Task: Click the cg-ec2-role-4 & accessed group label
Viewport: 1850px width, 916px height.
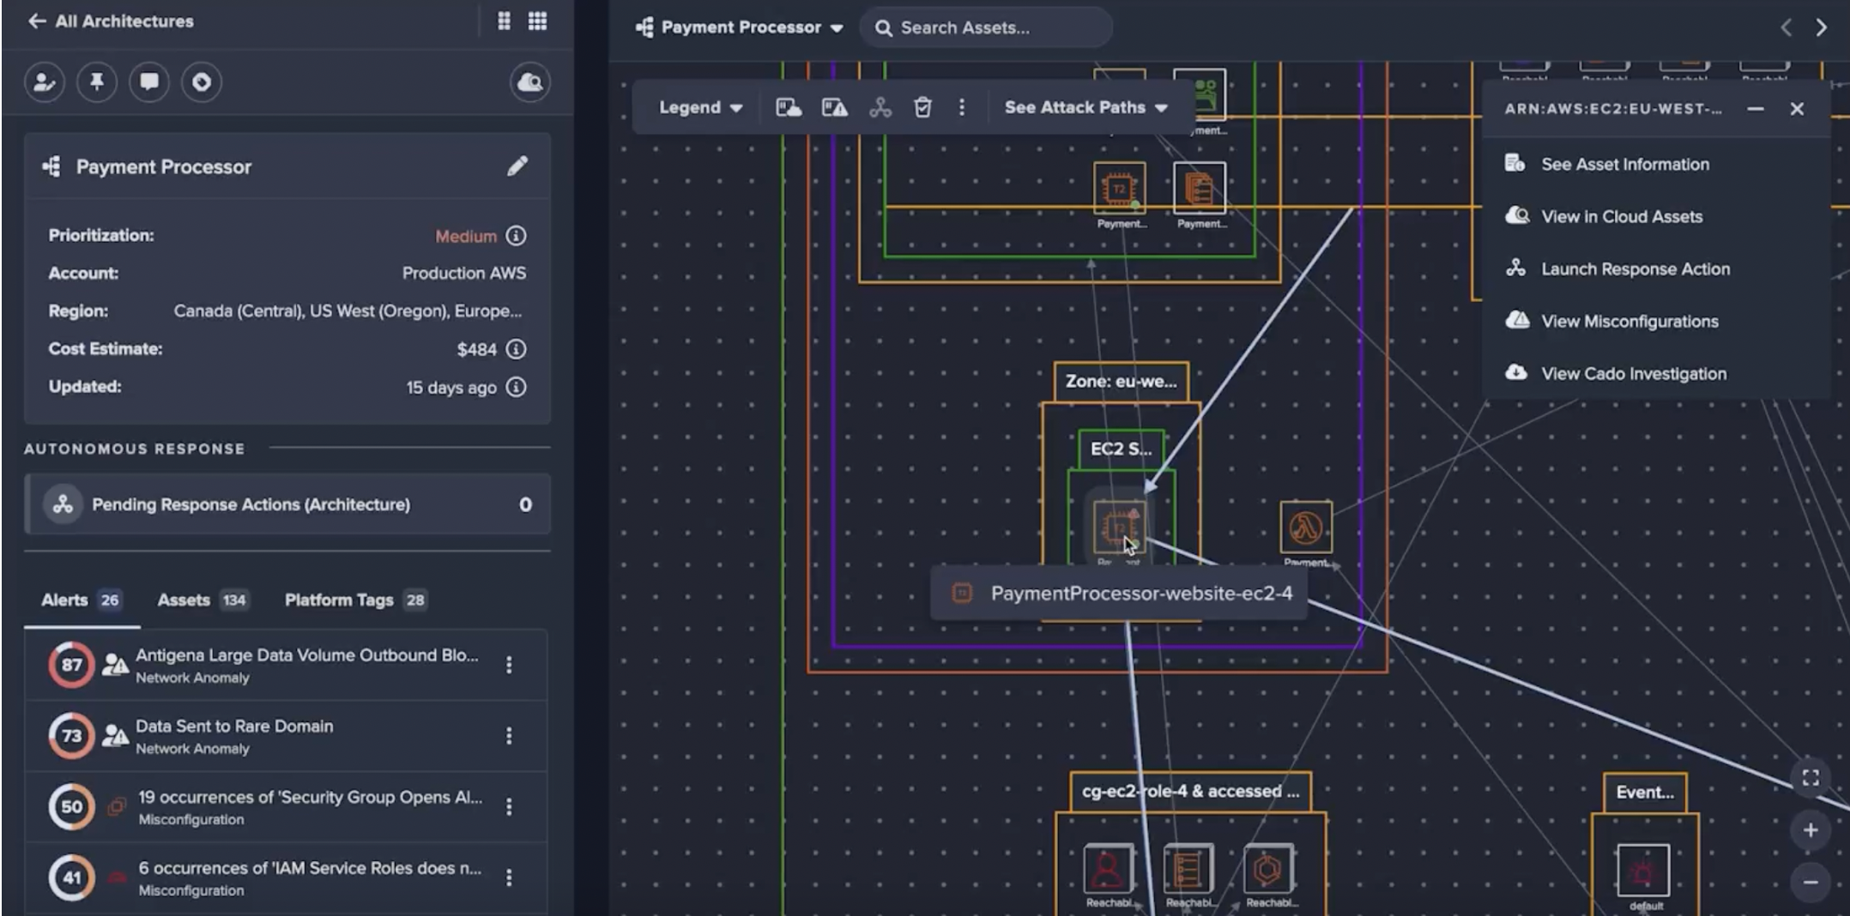Action: (x=1190, y=792)
